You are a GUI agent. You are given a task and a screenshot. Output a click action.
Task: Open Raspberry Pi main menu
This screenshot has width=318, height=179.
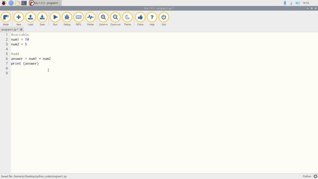(x=3, y=3)
